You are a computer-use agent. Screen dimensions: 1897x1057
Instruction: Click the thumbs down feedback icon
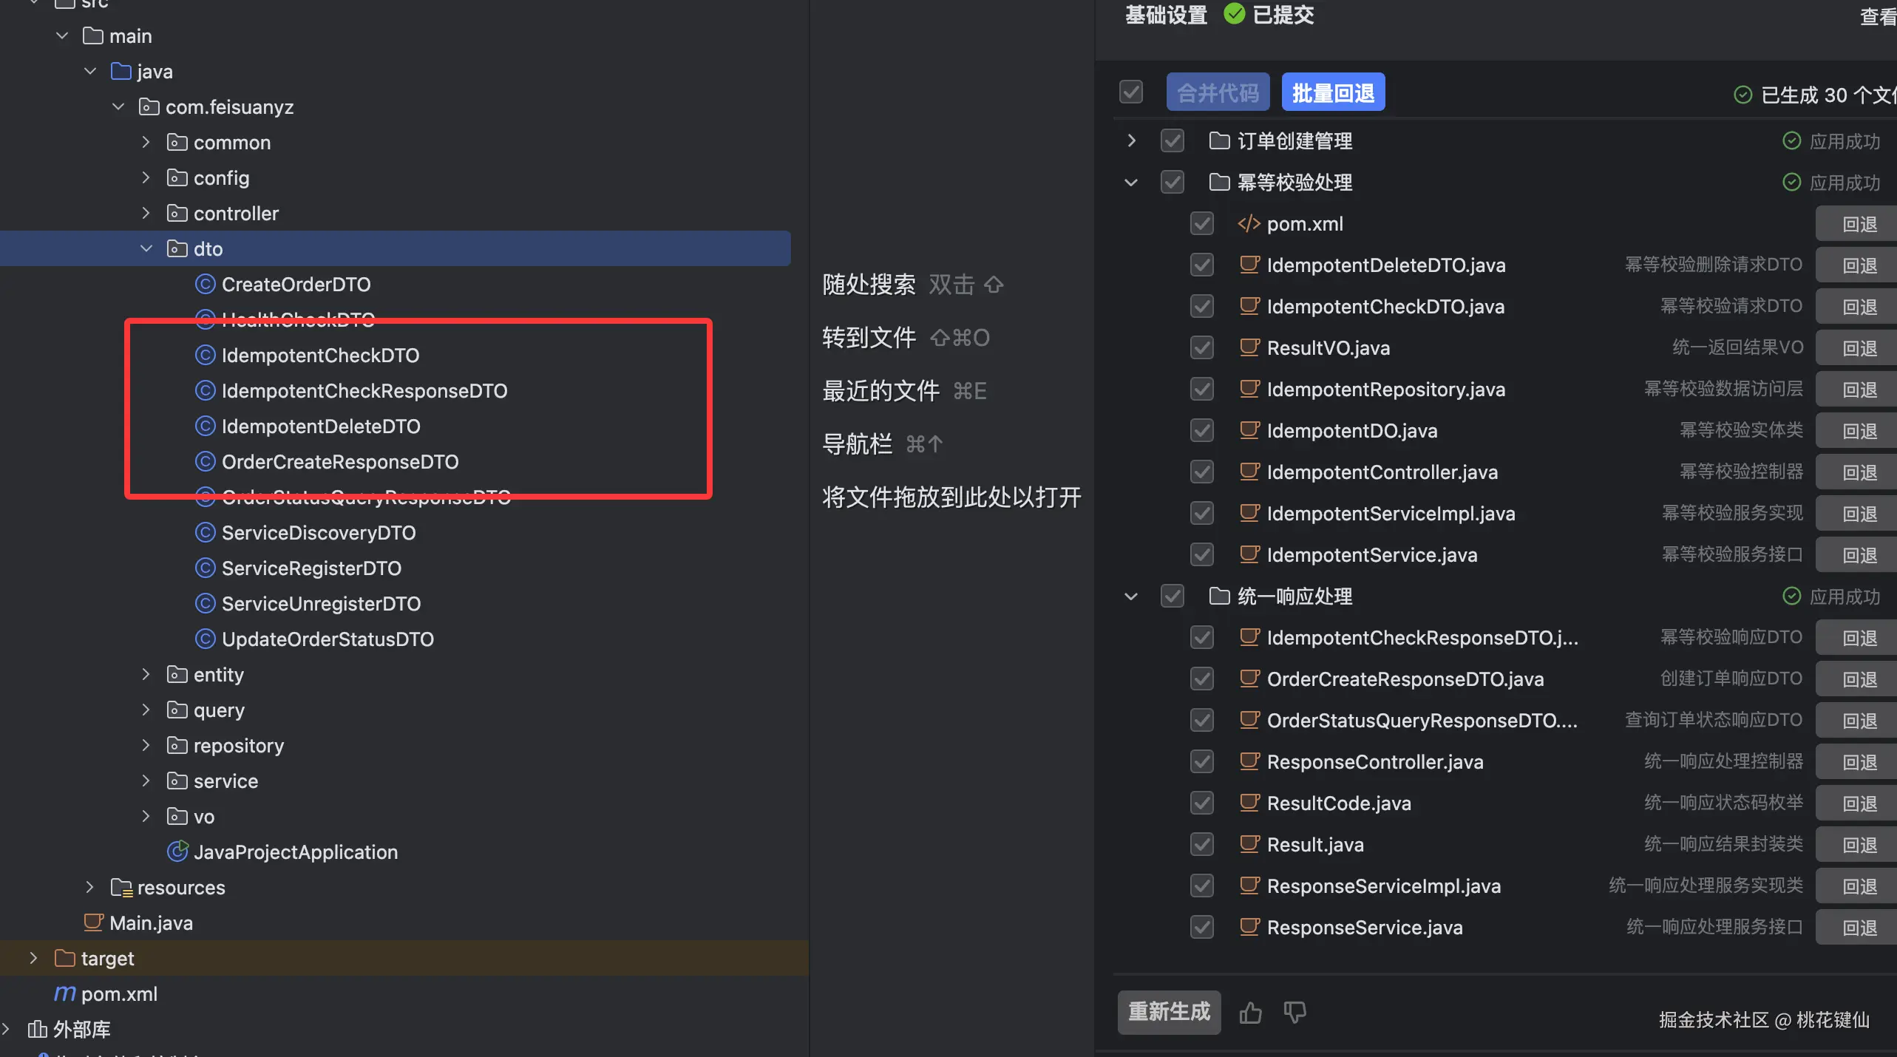click(x=1294, y=1012)
